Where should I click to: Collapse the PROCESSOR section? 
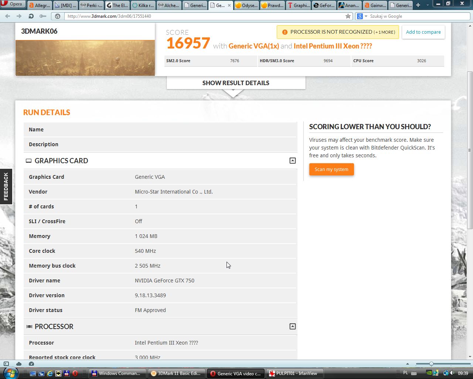(292, 326)
